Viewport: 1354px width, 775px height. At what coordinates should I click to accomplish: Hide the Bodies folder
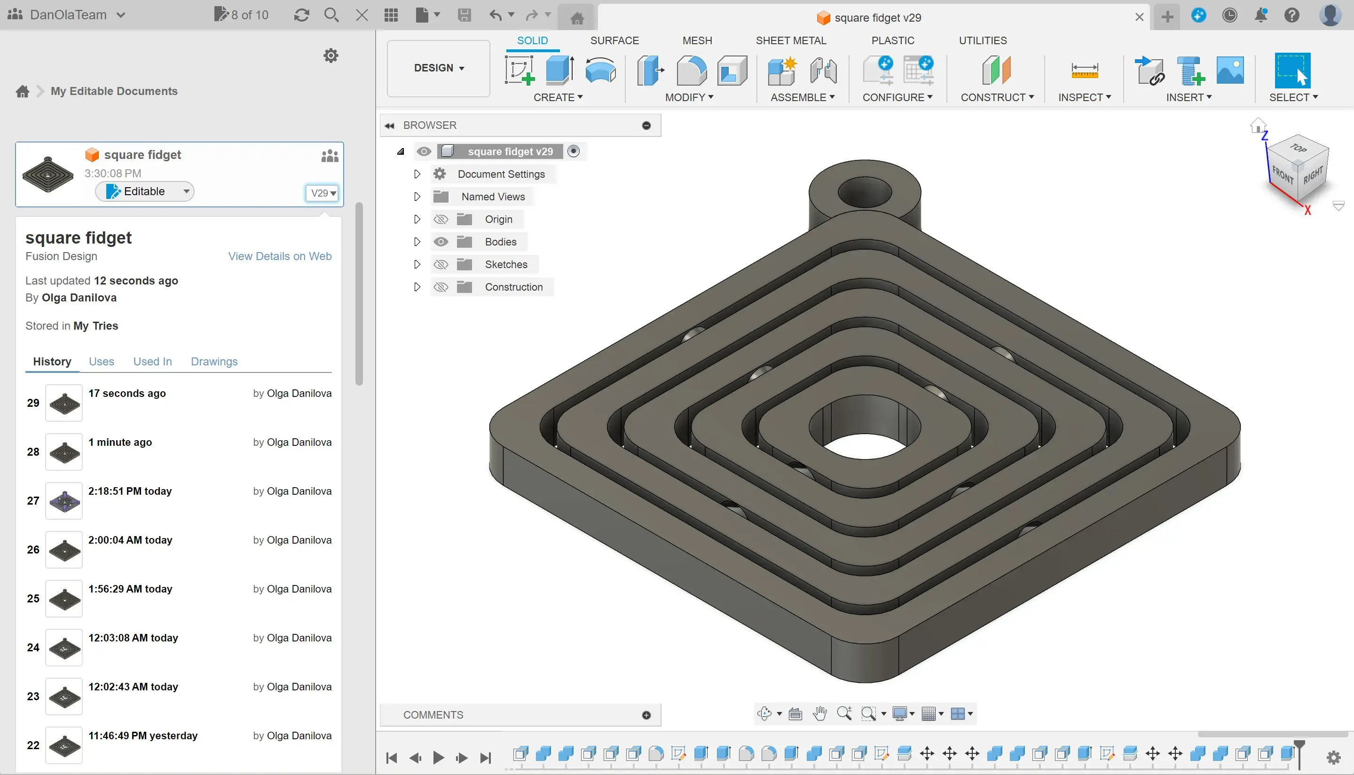(x=441, y=242)
